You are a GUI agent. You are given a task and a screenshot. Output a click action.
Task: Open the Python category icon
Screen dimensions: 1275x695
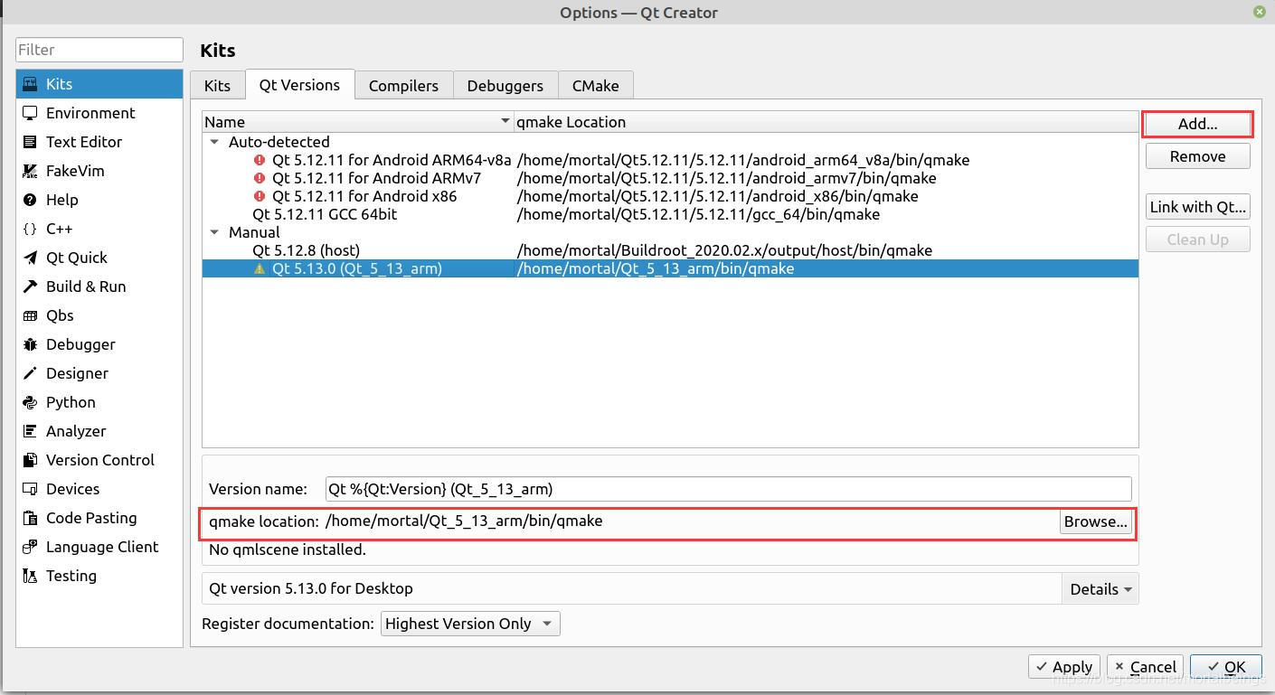coord(30,402)
